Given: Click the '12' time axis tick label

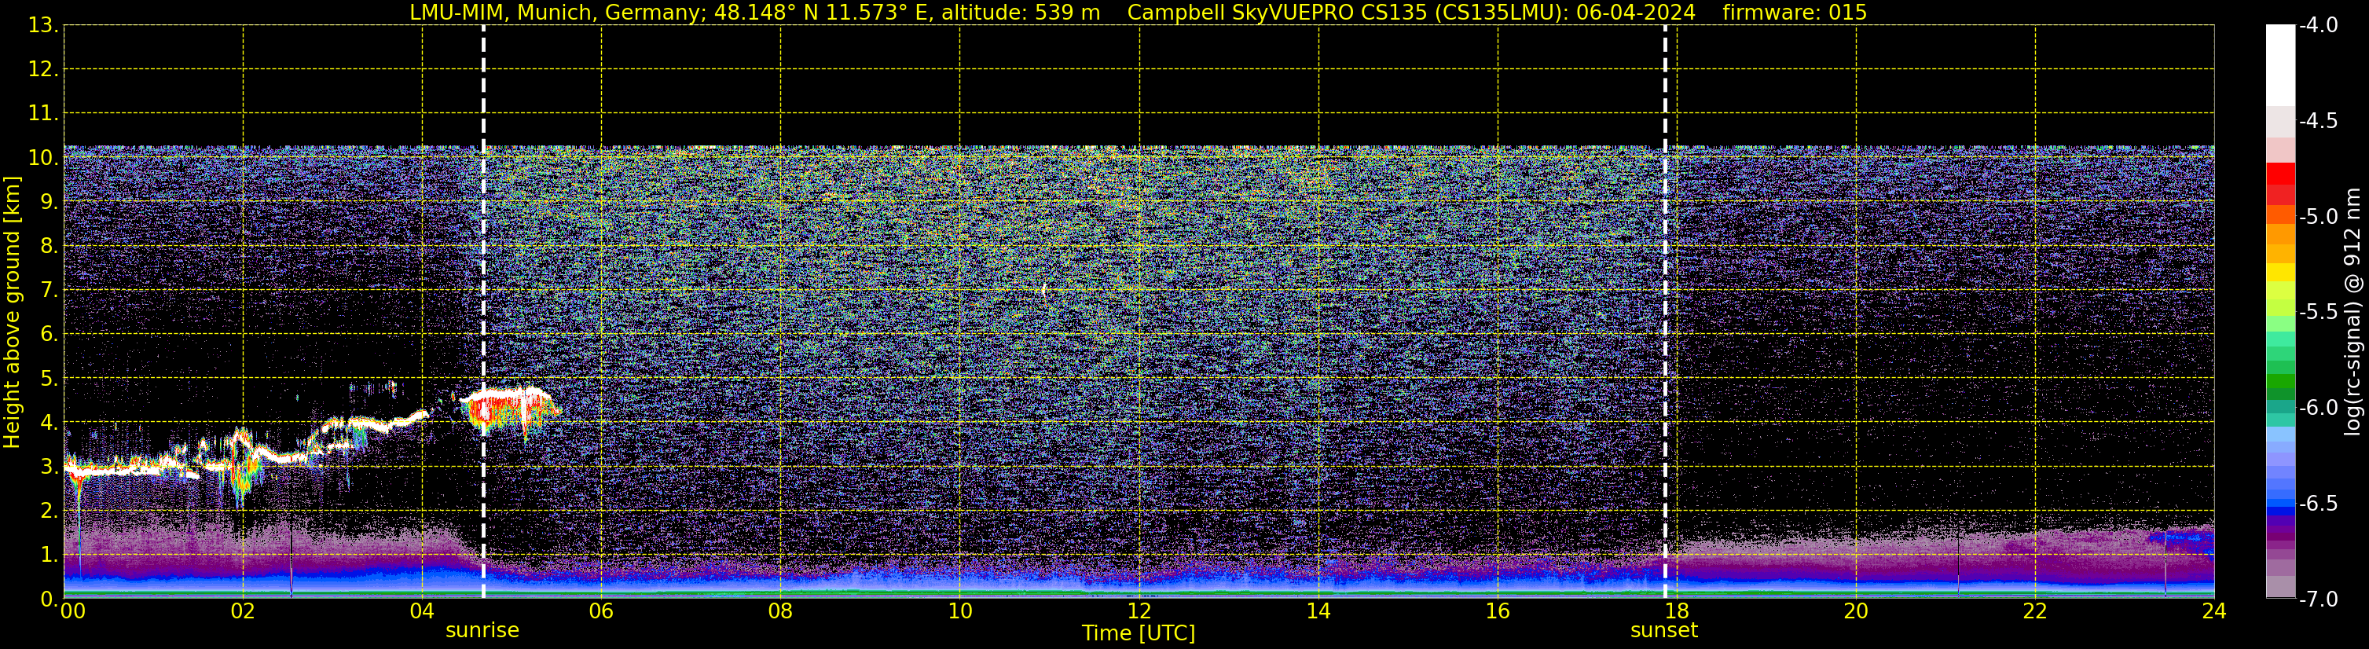Looking at the screenshot, I should [x=1139, y=611].
